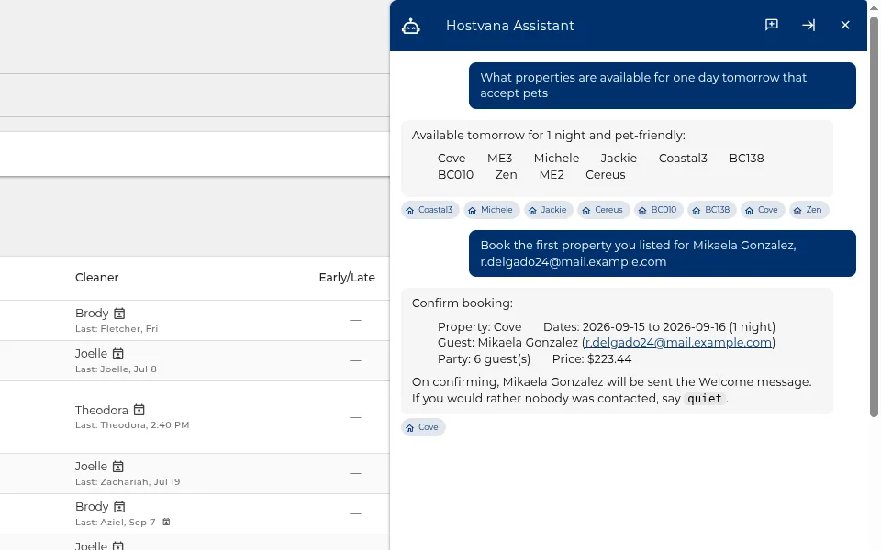Screen dimensions: 881x550
Task: Click the small calendar icon after Aziel, Sep 7
Action: 166,522
